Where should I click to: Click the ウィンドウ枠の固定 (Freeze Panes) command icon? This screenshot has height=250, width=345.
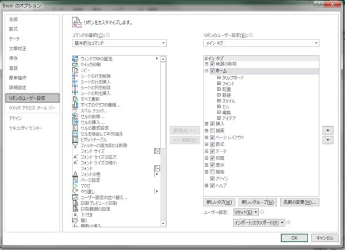point(75,58)
